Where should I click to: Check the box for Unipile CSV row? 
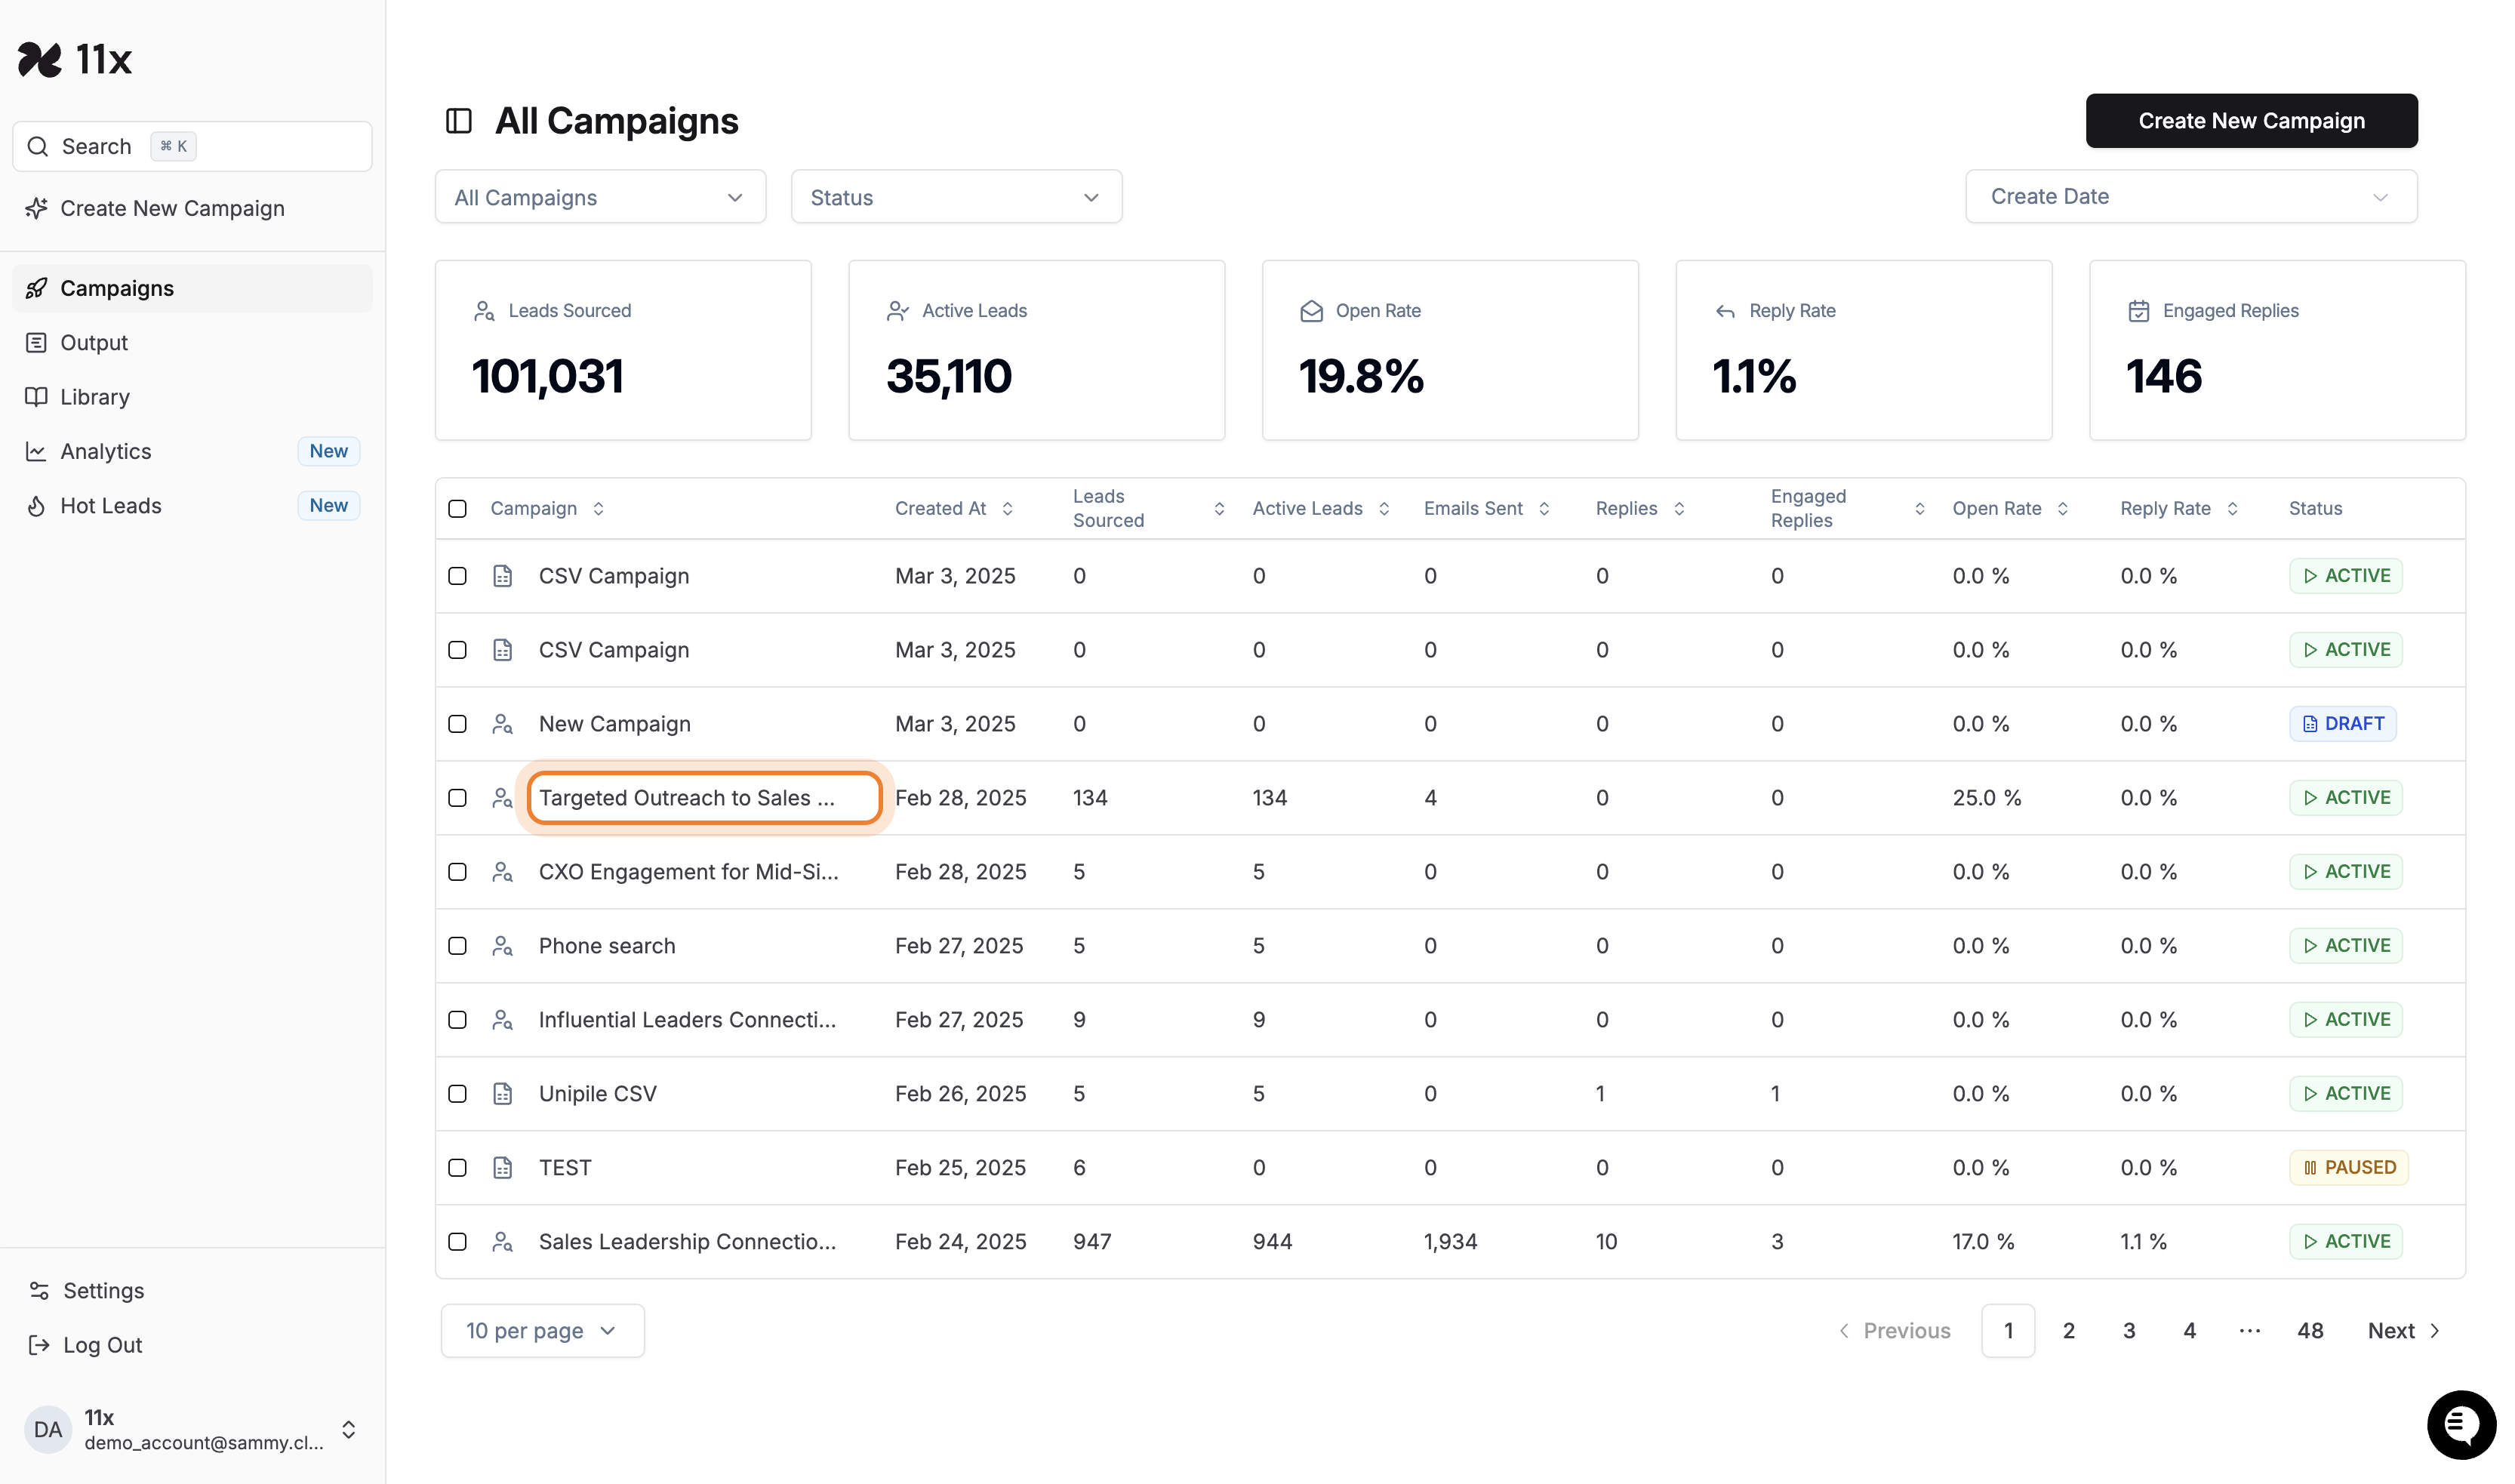[457, 1094]
